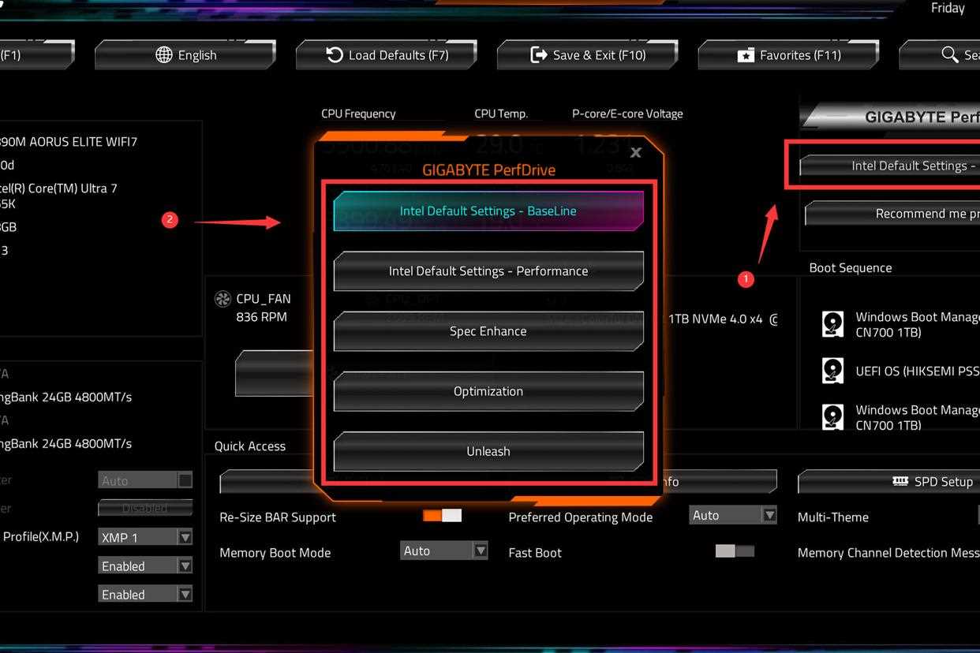This screenshot has width=980, height=653.
Task: Open the Preferred Operating Mode dropdown
Action: point(769,516)
